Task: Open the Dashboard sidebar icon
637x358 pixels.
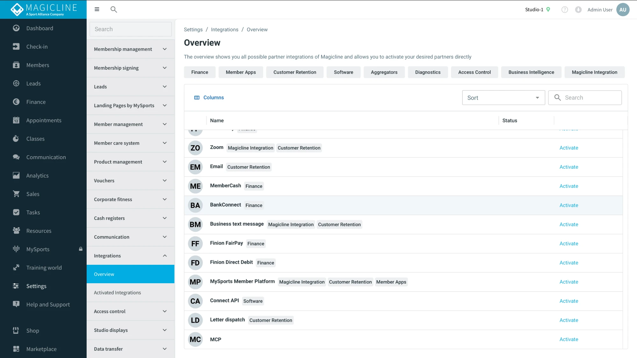Action: click(16, 28)
